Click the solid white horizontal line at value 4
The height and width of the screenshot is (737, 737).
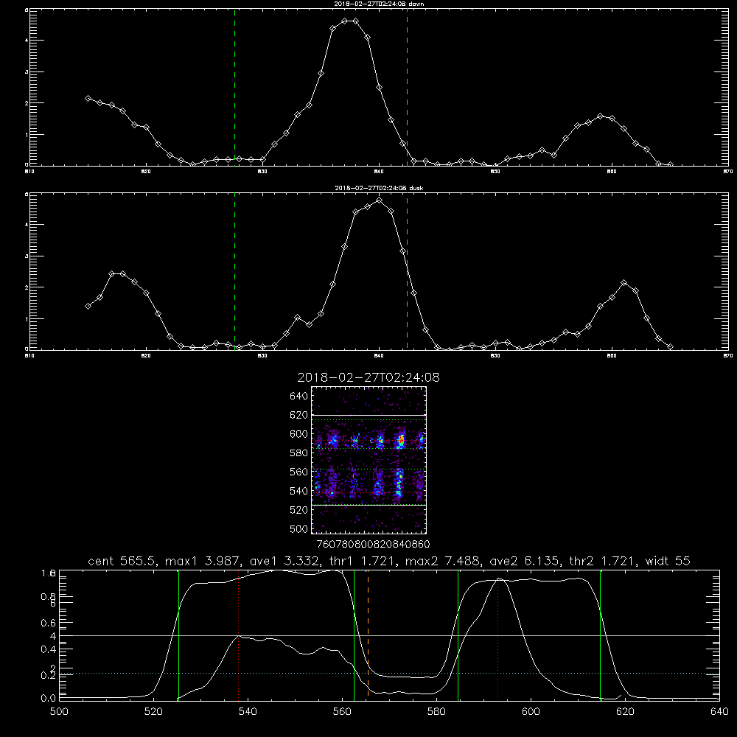pos(389,635)
